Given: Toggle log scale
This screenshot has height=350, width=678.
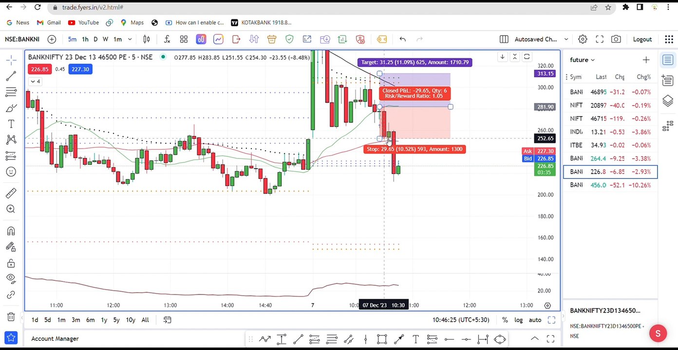Looking at the screenshot, I should [518, 320].
